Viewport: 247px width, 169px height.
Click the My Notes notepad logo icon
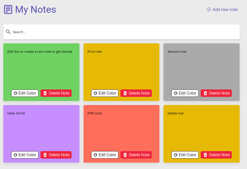(8, 9)
